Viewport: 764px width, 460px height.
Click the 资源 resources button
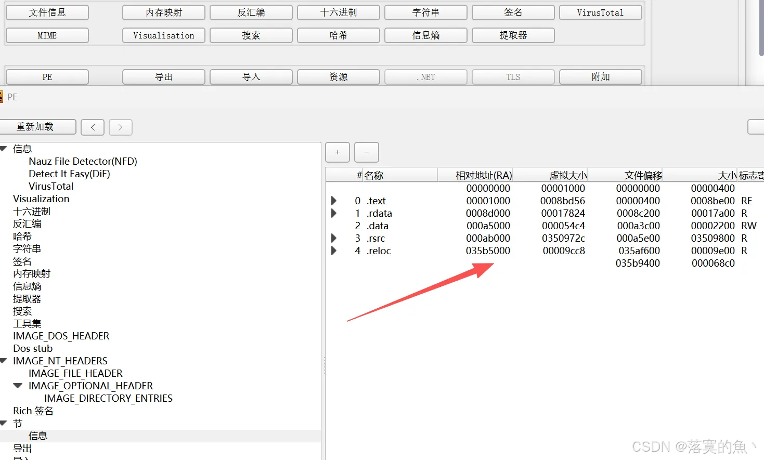click(x=339, y=77)
